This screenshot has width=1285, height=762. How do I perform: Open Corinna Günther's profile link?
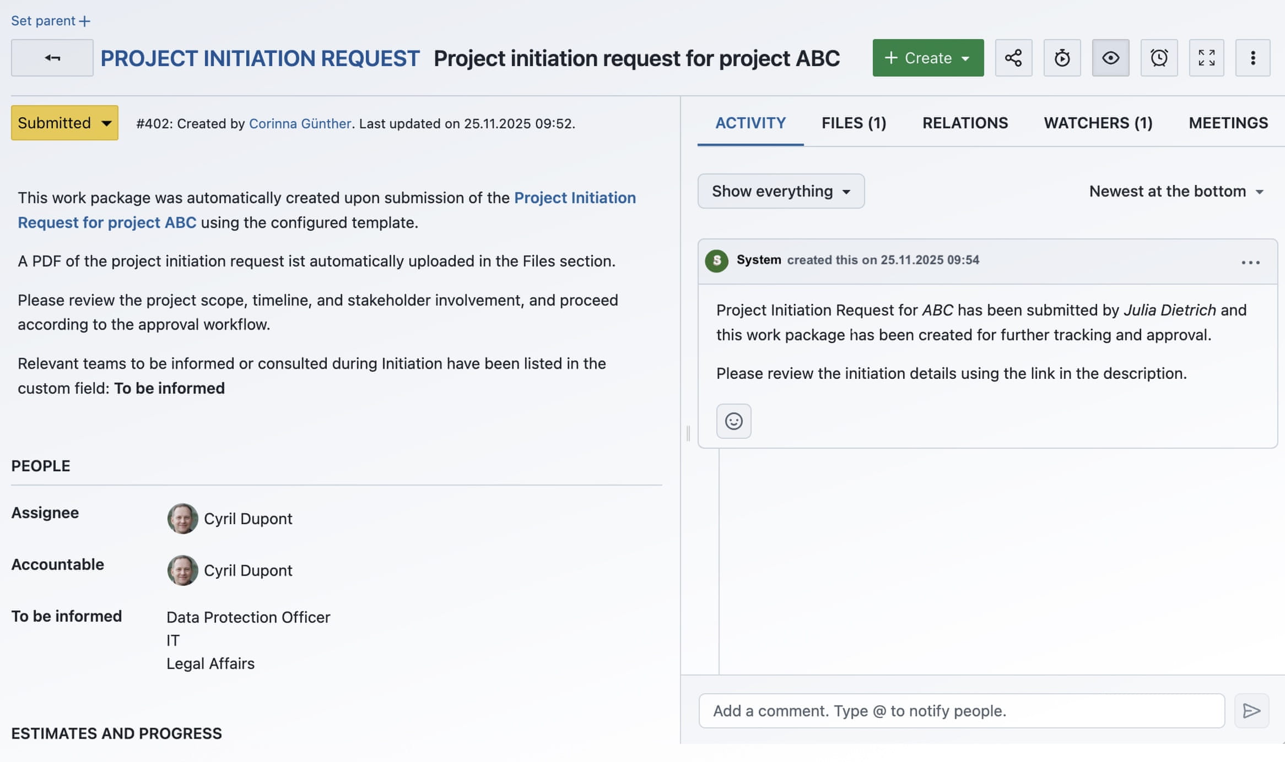coord(300,123)
